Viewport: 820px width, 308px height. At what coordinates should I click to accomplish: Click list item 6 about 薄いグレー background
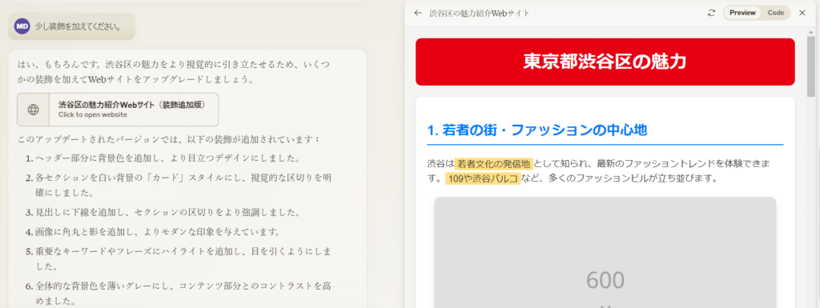pyautogui.click(x=178, y=294)
